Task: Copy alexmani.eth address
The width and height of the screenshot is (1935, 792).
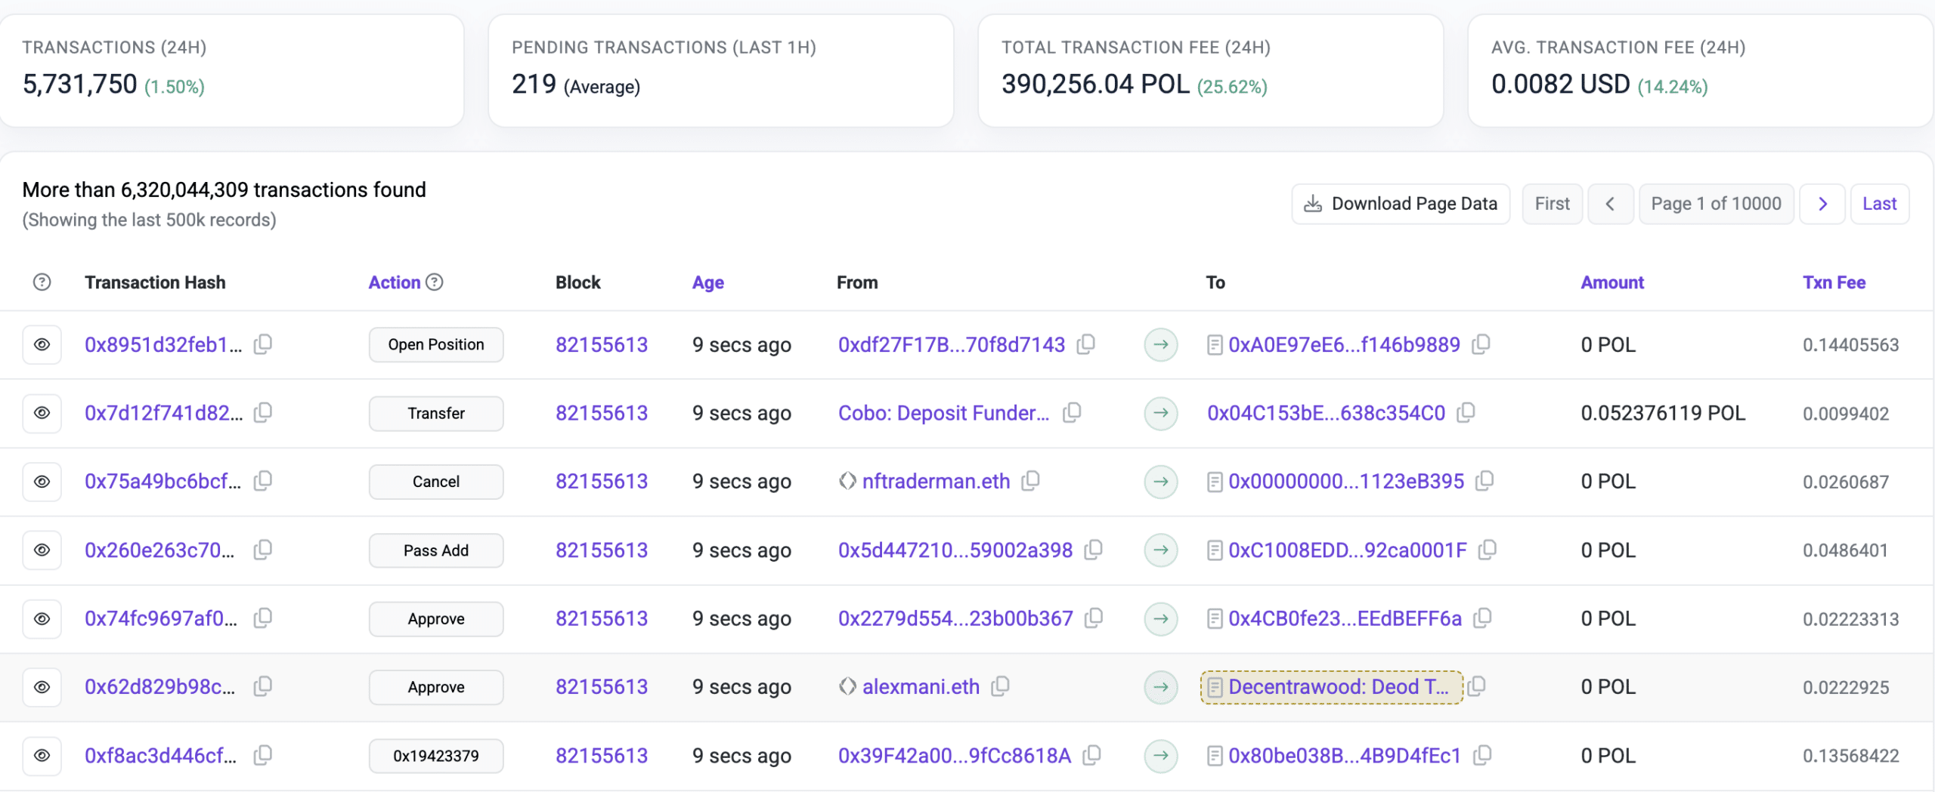Action: tap(1001, 686)
